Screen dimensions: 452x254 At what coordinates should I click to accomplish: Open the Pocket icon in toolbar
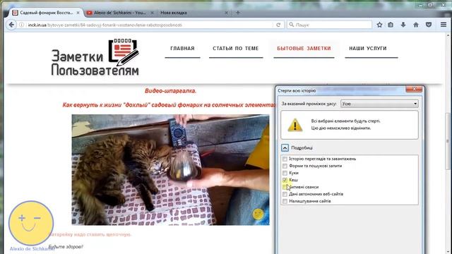[x=429, y=25]
